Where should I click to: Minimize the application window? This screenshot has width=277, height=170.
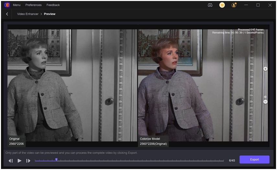(x=246, y=5)
